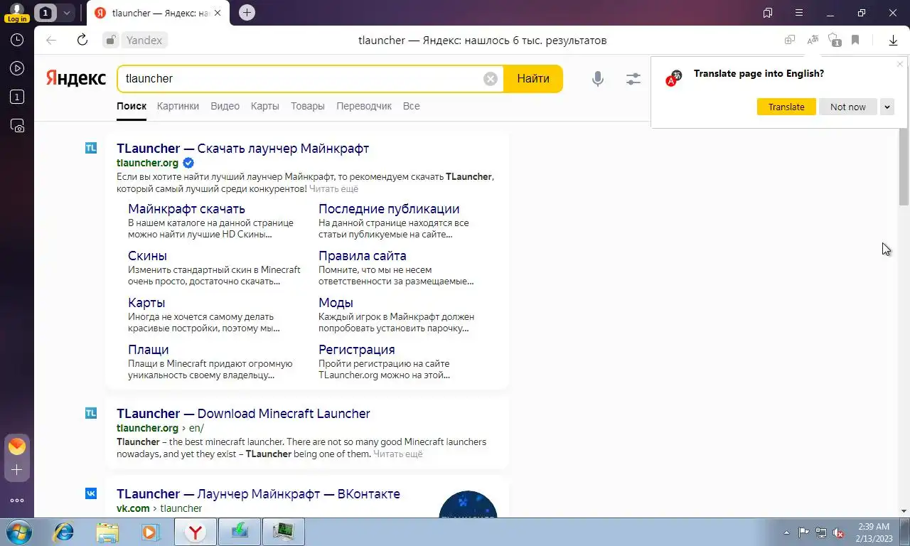
Task: Reload the page
Action: tap(82, 41)
